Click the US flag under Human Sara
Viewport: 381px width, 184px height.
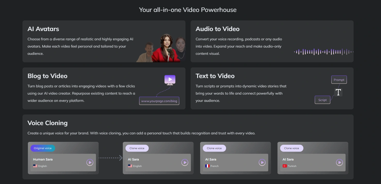point(35,166)
